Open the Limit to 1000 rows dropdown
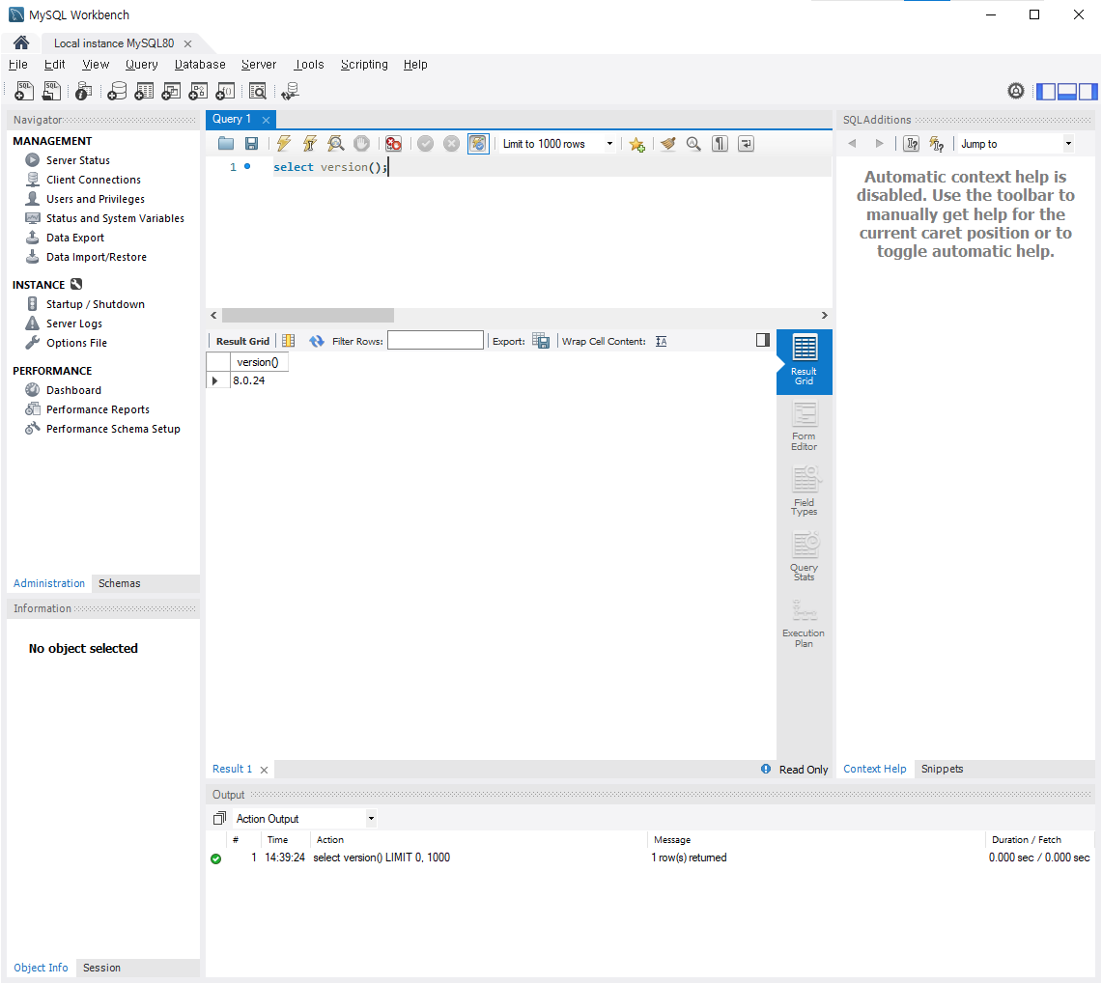Image resolution: width=1102 pixels, height=984 pixels. click(557, 143)
